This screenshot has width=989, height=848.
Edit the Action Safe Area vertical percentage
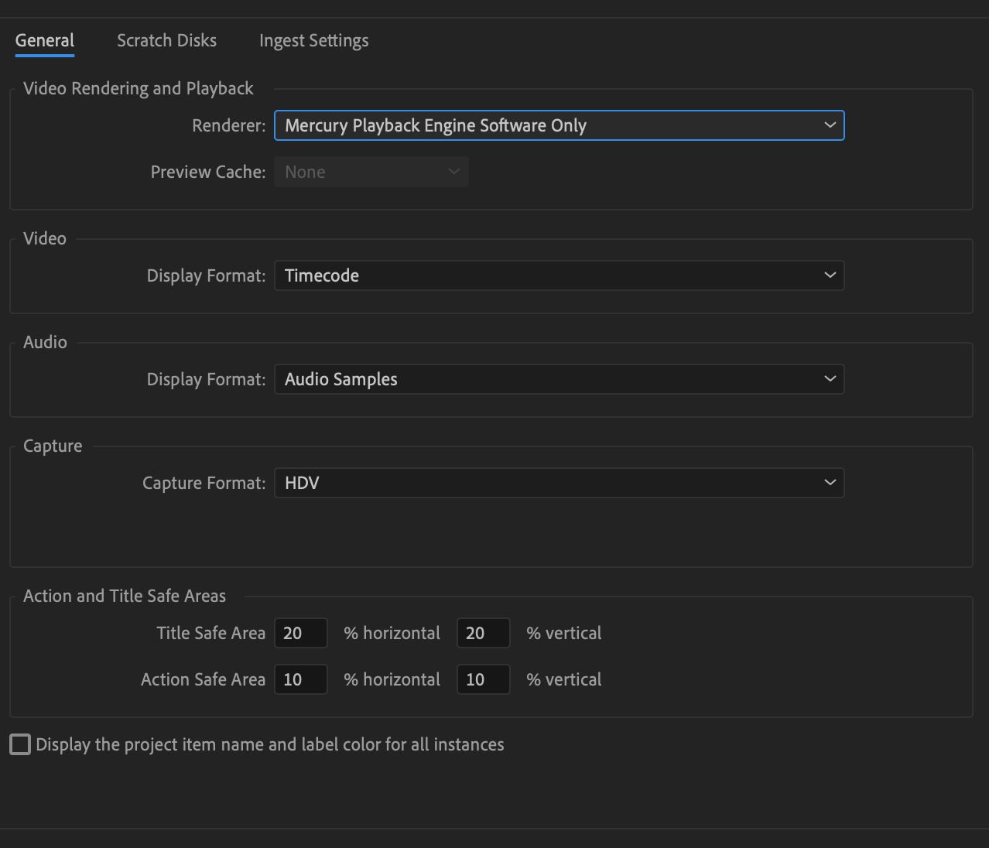pyautogui.click(x=483, y=679)
